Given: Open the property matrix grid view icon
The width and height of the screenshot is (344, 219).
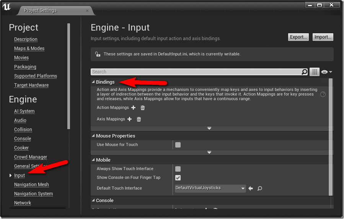Looking at the screenshot, I should [x=315, y=72].
